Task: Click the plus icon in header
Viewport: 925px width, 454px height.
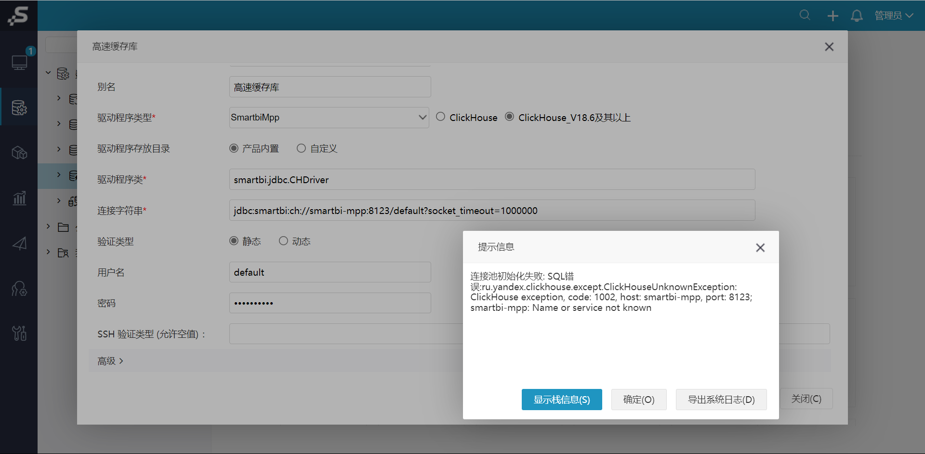Action: (832, 16)
